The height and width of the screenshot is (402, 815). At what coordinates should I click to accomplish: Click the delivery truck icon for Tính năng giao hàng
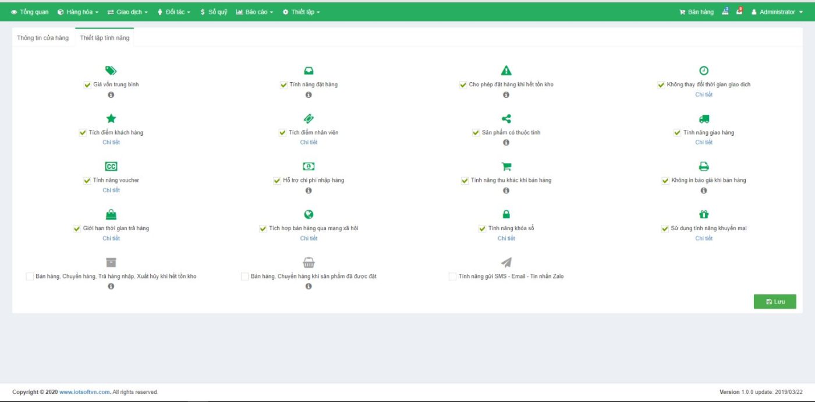click(x=704, y=118)
